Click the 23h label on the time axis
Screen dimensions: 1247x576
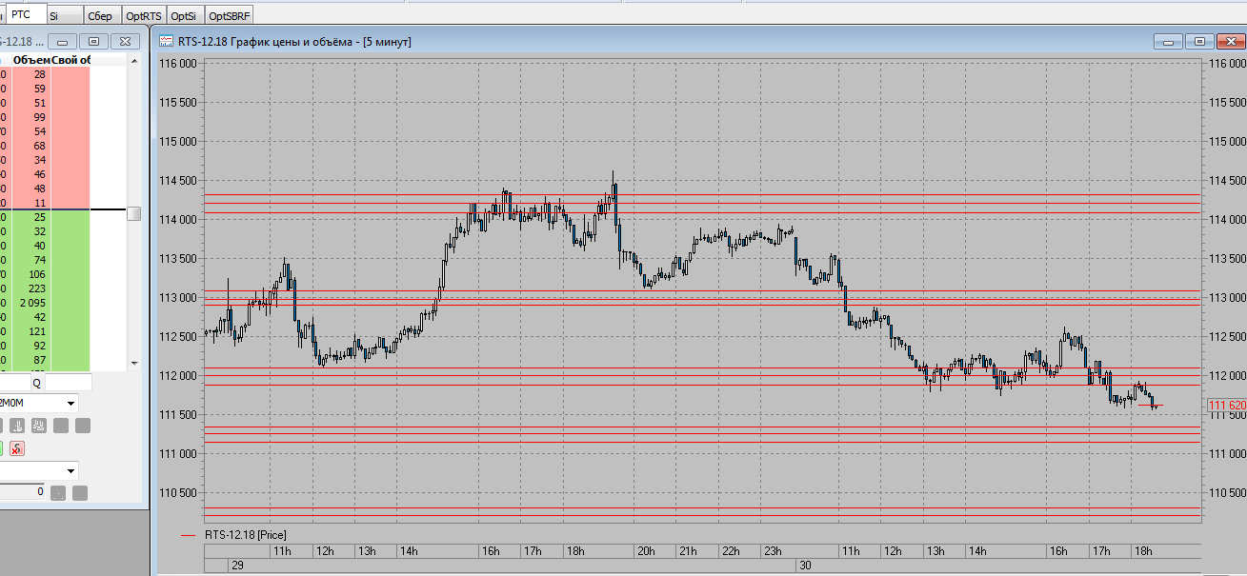click(x=772, y=550)
